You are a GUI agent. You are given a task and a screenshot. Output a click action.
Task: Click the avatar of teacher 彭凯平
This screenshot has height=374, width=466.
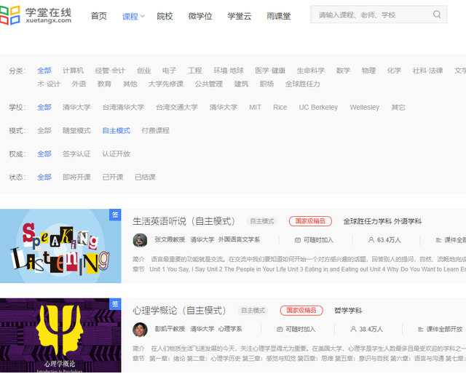(140, 330)
